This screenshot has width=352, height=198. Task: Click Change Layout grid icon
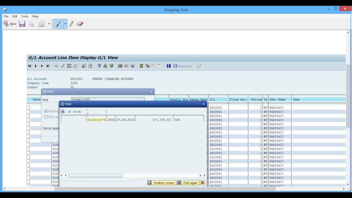pos(120,66)
